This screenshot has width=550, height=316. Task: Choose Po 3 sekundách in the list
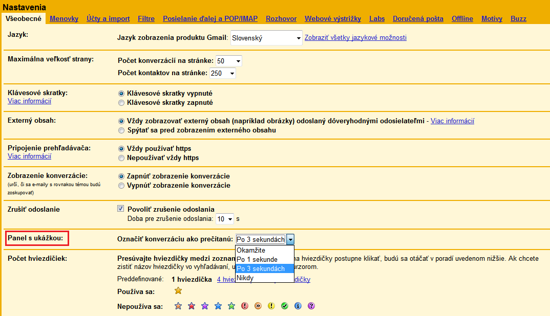point(264,269)
